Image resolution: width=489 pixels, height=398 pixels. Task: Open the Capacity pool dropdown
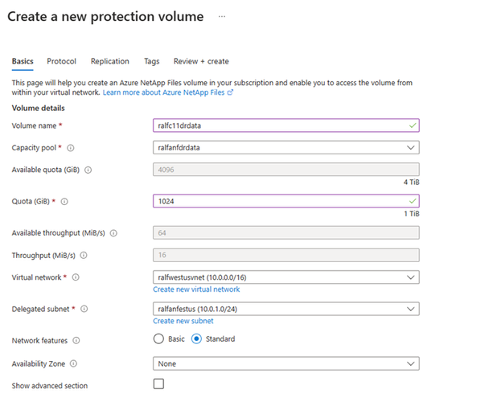tap(286, 147)
